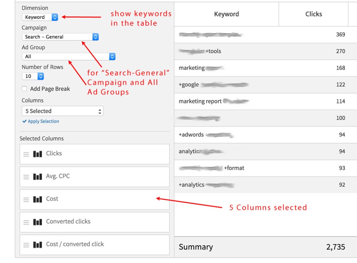Click the chart icon for the Cost column
The height and width of the screenshot is (263, 357).
[x=37, y=199]
